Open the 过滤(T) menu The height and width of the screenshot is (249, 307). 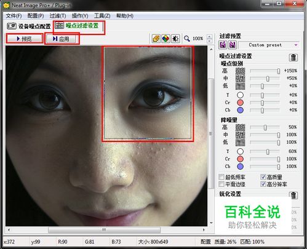(58, 16)
